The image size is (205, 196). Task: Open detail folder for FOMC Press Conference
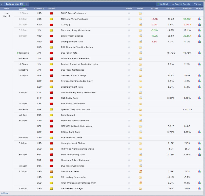(x=140, y=13)
